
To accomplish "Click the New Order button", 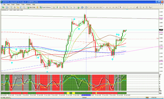I will [x=31, y=7].
